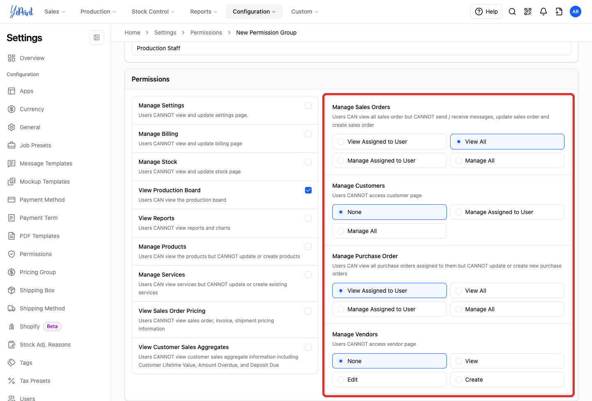Viewport: 592px width, 401px height.
Task: Click the General gear icon
Action: 12,127
